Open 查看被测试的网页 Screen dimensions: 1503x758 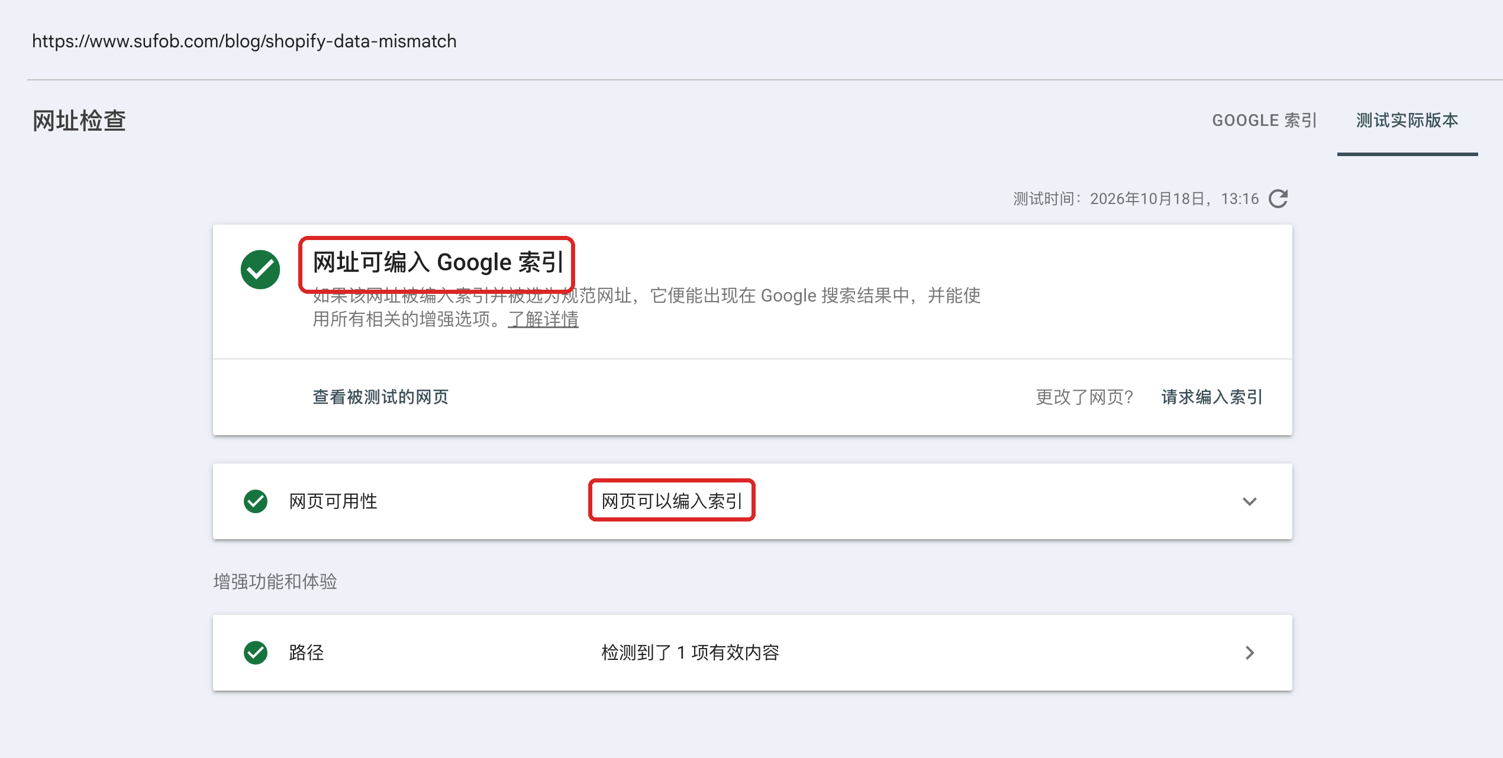pos(380,397)
